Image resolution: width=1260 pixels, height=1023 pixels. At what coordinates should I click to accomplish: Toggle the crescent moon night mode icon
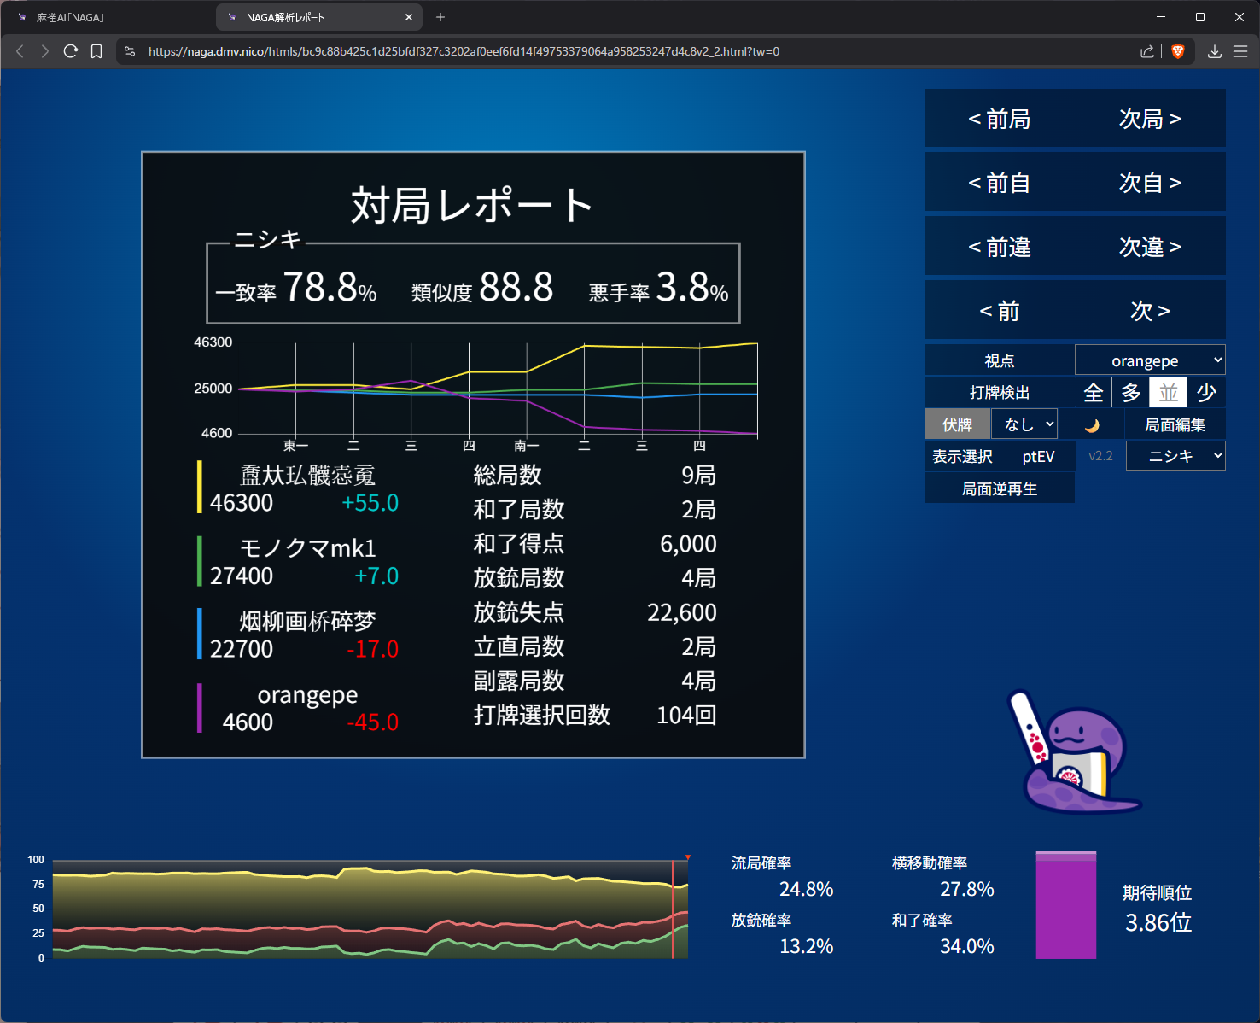point(1091,425)
